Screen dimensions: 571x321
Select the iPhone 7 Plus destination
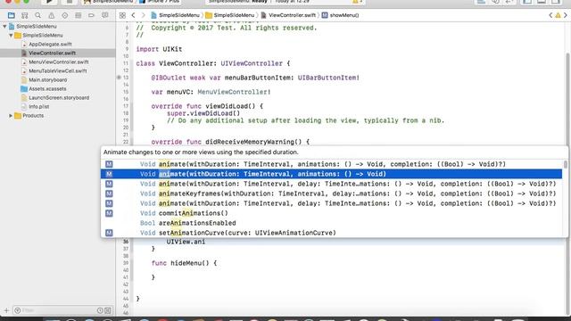[160, 2]
